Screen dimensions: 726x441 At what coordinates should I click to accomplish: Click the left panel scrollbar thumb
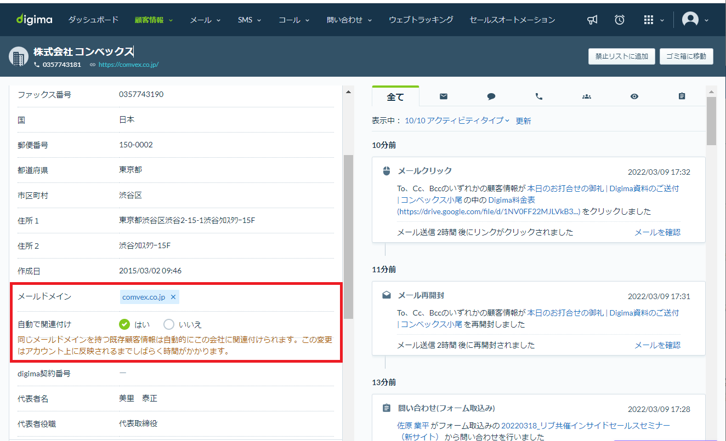tap(348, 237)
